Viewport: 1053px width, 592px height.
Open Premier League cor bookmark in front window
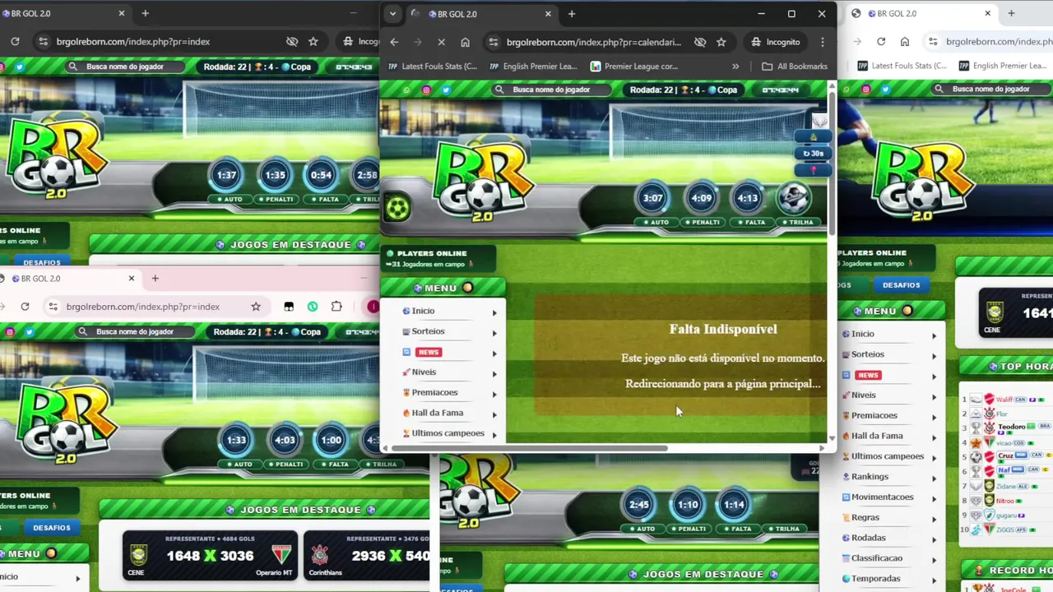[x=633, y=67]
